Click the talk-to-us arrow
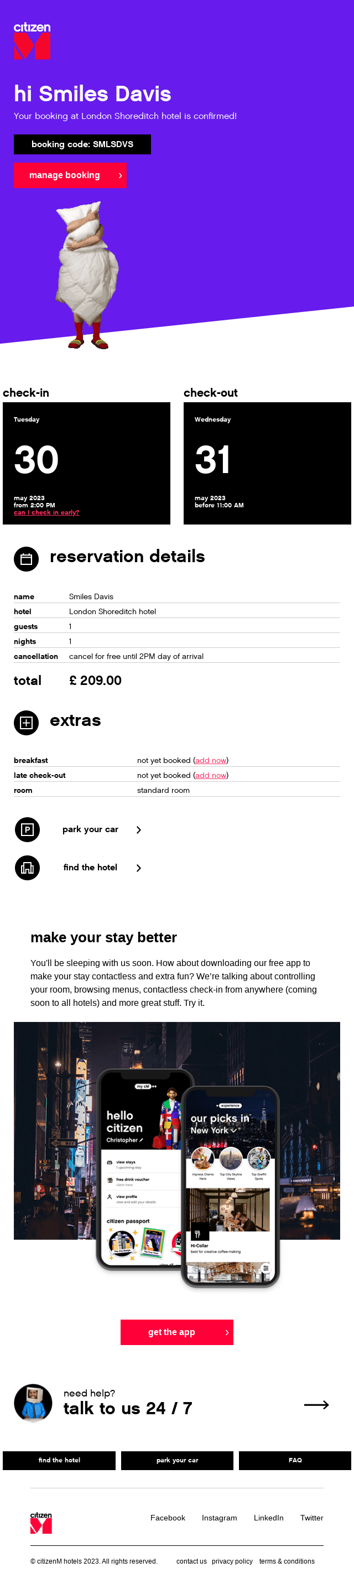Image resolution: width=354 pixels, height=1578 pixels. tap(316, 1404)
